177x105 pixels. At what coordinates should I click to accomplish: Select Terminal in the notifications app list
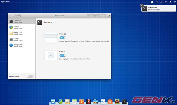pyautogui.click(x=22, y=21)
